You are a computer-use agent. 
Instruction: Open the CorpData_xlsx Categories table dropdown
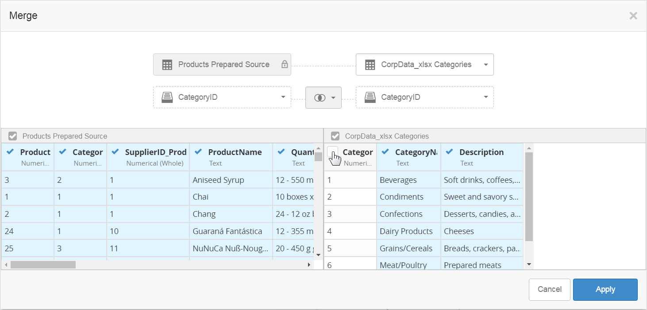coord(485,65)
